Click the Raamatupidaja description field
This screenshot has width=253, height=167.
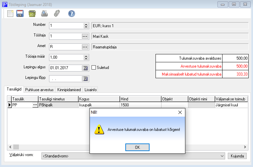tap(170, 47)
